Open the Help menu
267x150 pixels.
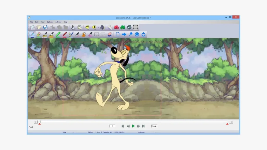pyautogui.click(x=65, y=22)
